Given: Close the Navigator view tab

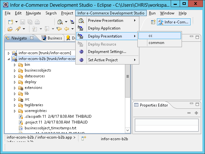Looking at the screenshot, I should (x=32, y=38).
